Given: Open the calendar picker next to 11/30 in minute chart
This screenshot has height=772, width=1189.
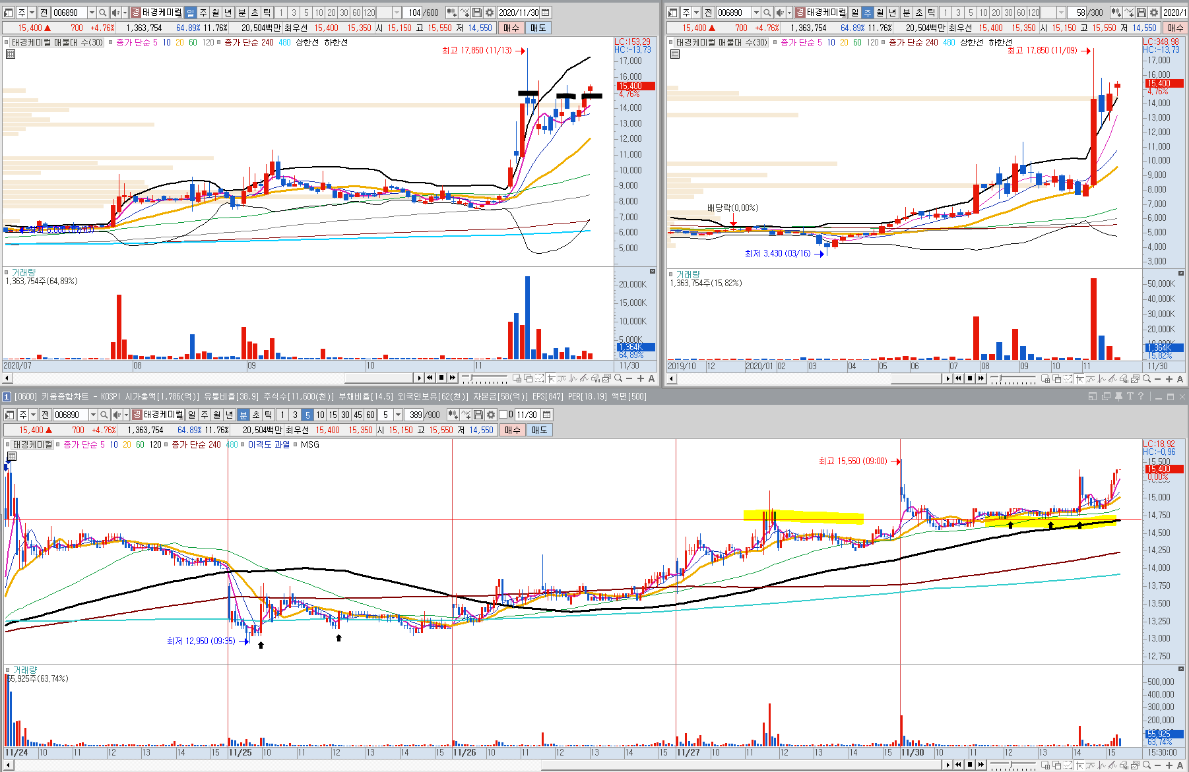Looking at the screenshot, I should coord(547,415).
